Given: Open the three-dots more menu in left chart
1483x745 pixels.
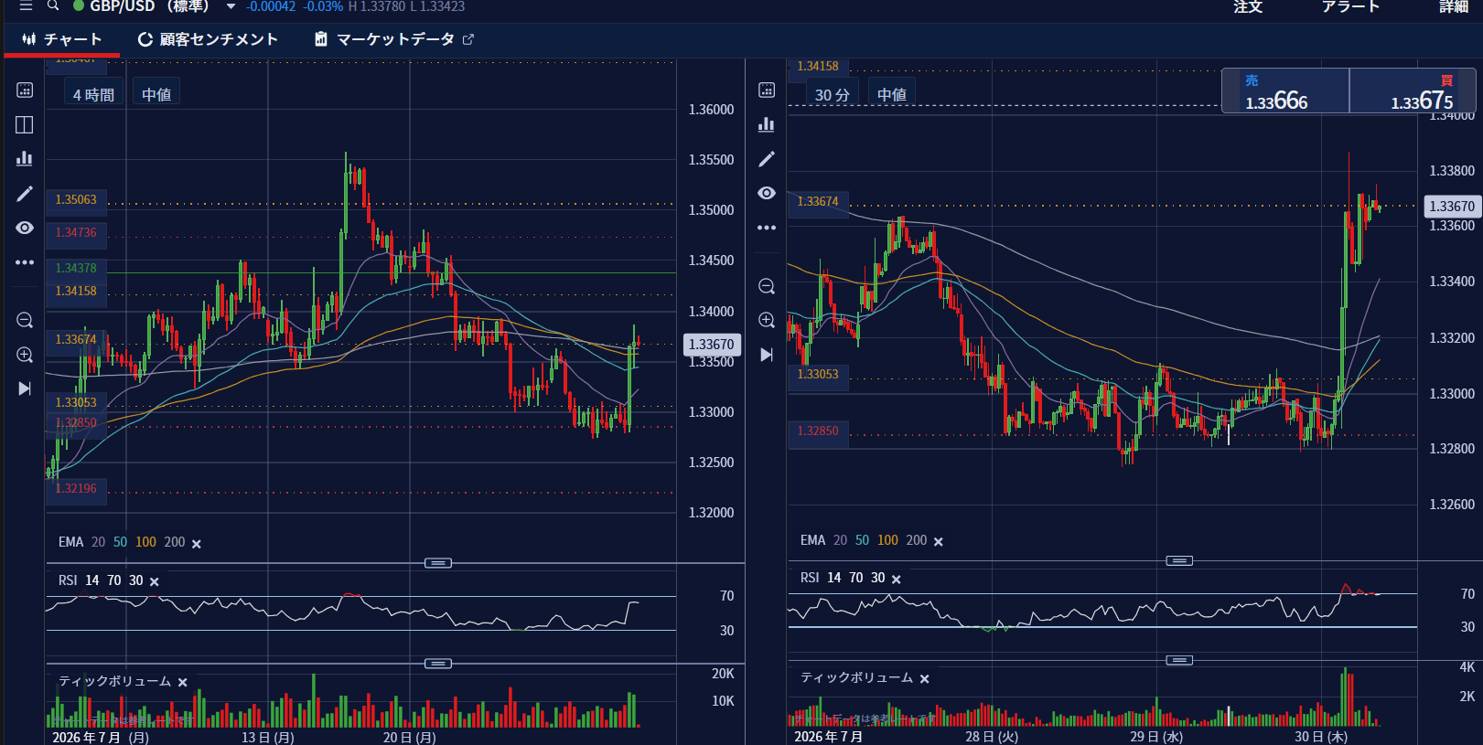Looking at the screenshot, I should coord(25,262).
